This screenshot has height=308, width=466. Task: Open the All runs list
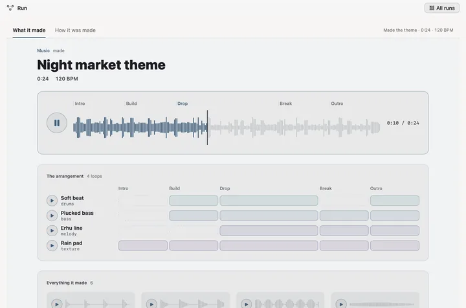442,8
